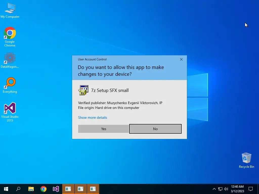
Task: Open the volume control tray icon
Action: [x=226, y=189]
